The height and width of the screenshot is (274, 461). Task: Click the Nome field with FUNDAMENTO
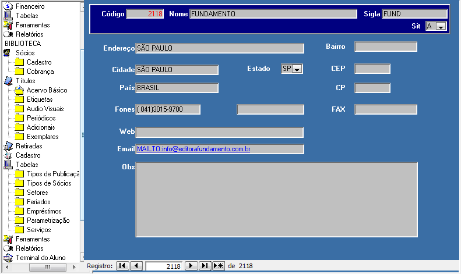coord(273,14)
